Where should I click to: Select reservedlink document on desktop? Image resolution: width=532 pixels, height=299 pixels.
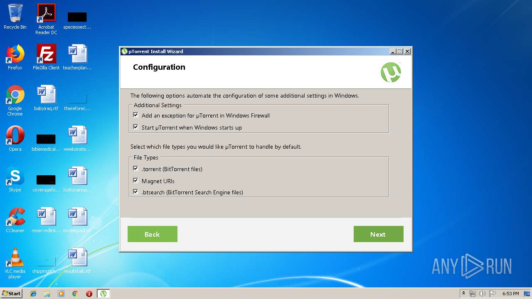click(46, 220)
